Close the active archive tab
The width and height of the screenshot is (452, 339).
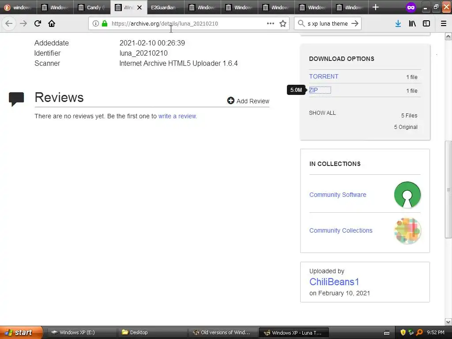click(x=139, y=8)
